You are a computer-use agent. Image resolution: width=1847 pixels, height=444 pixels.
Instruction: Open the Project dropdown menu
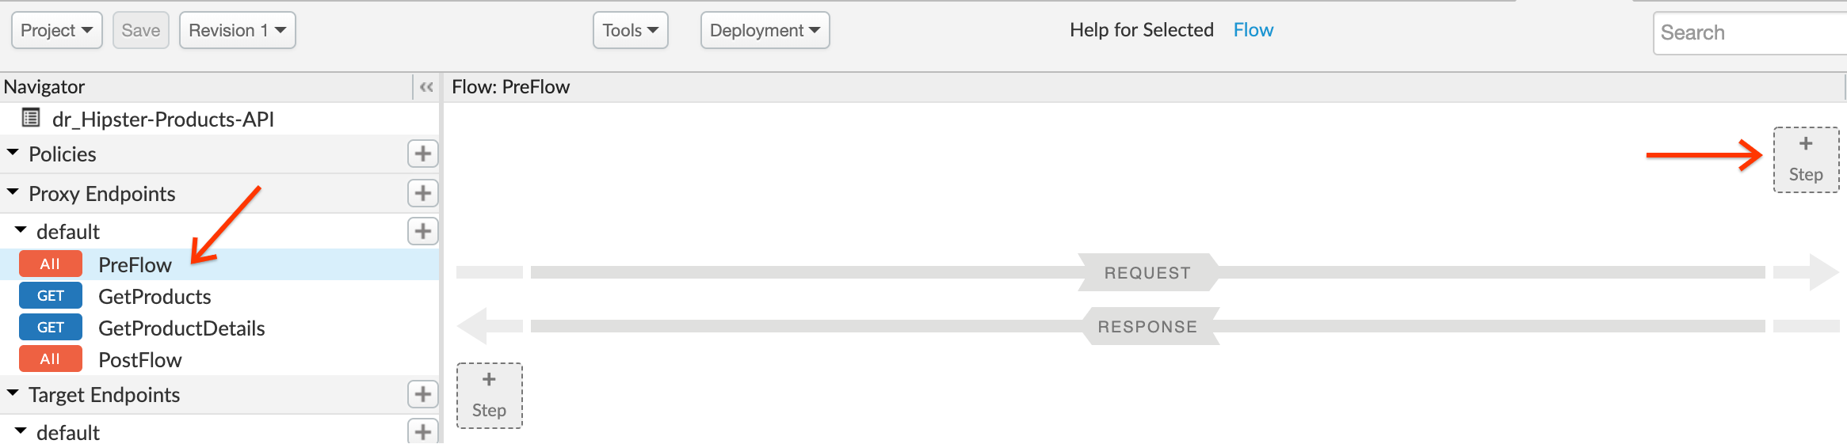[57, 30]
